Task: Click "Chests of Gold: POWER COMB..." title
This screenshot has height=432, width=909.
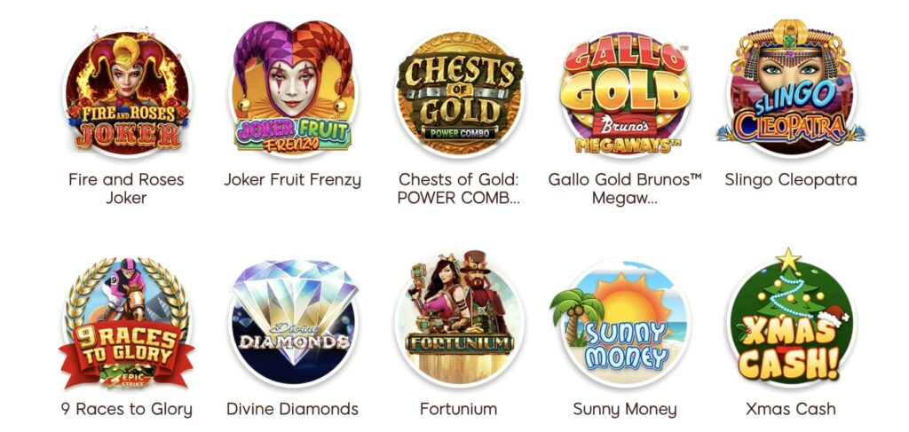Action: click(x=459, y=189)
